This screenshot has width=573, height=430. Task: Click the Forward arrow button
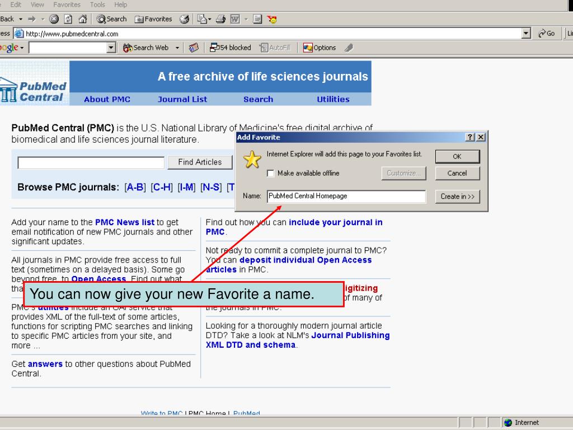tap(32, 19)
